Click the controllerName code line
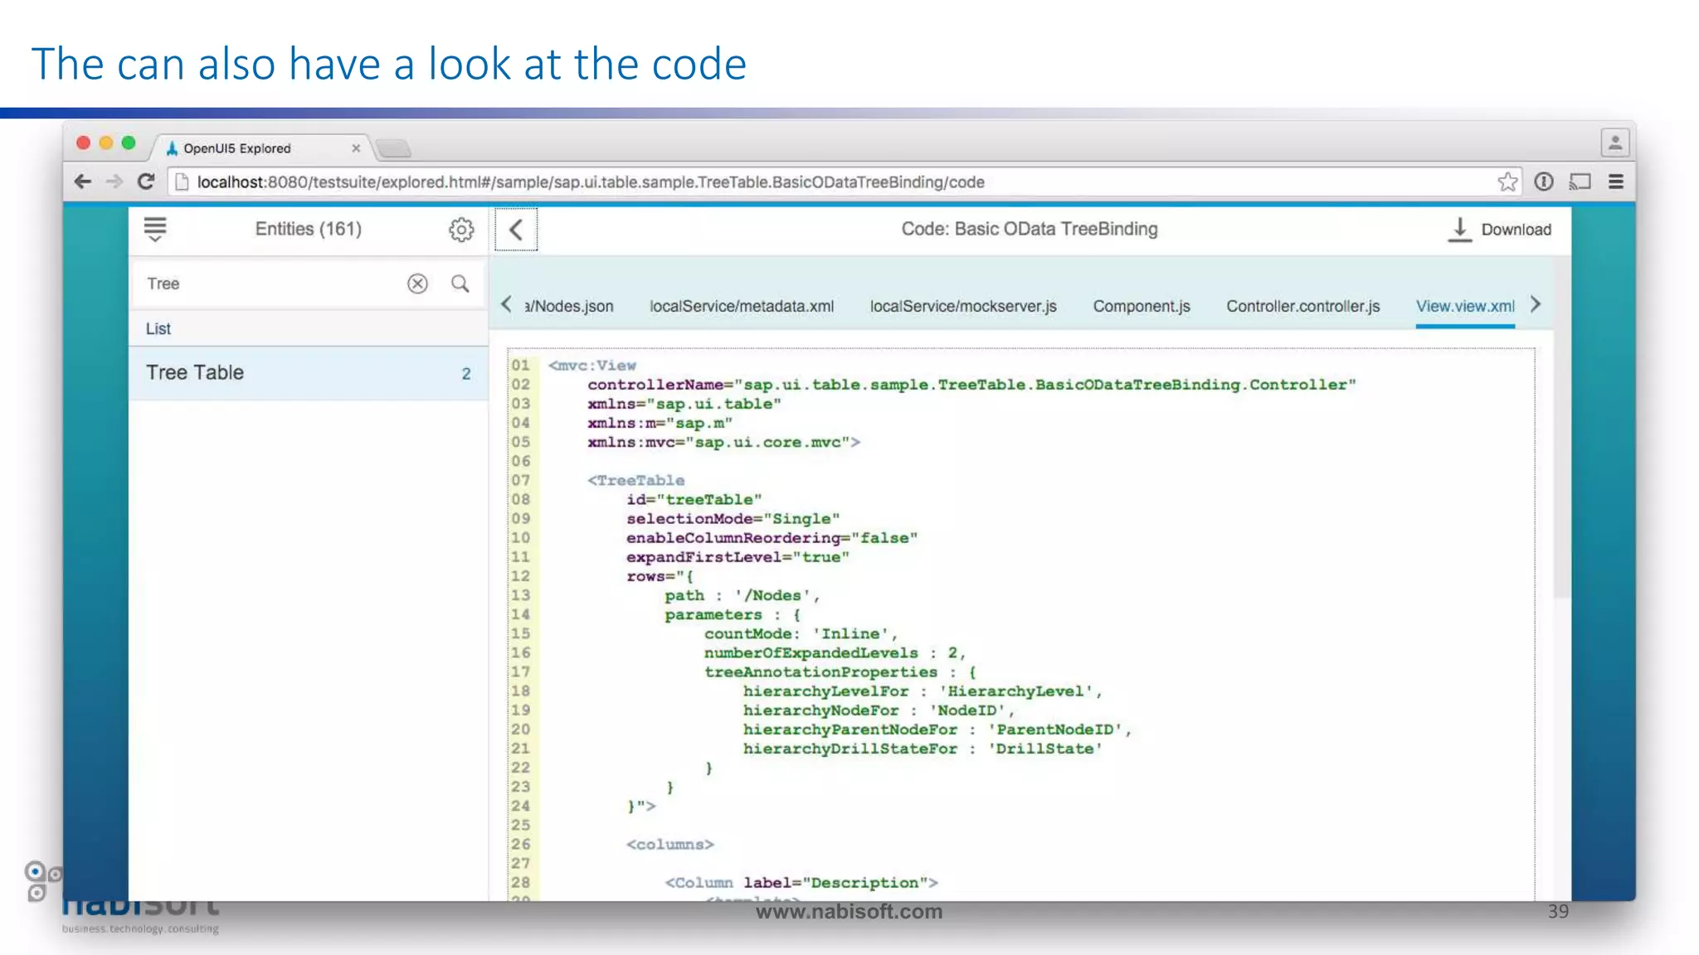This screenshot has height=955, width=1699. (971, 385)
